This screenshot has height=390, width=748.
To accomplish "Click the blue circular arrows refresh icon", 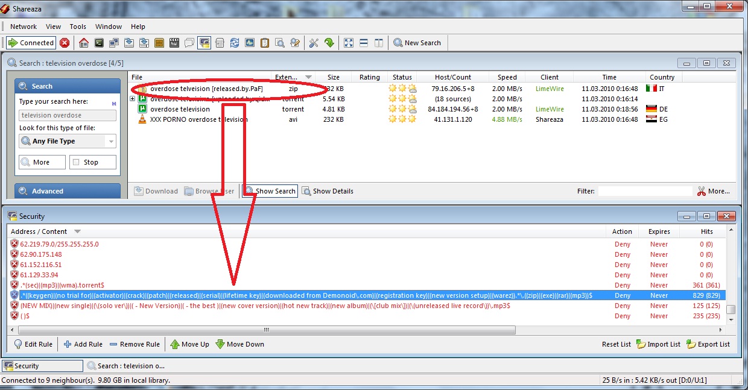I will pos(235,43).
